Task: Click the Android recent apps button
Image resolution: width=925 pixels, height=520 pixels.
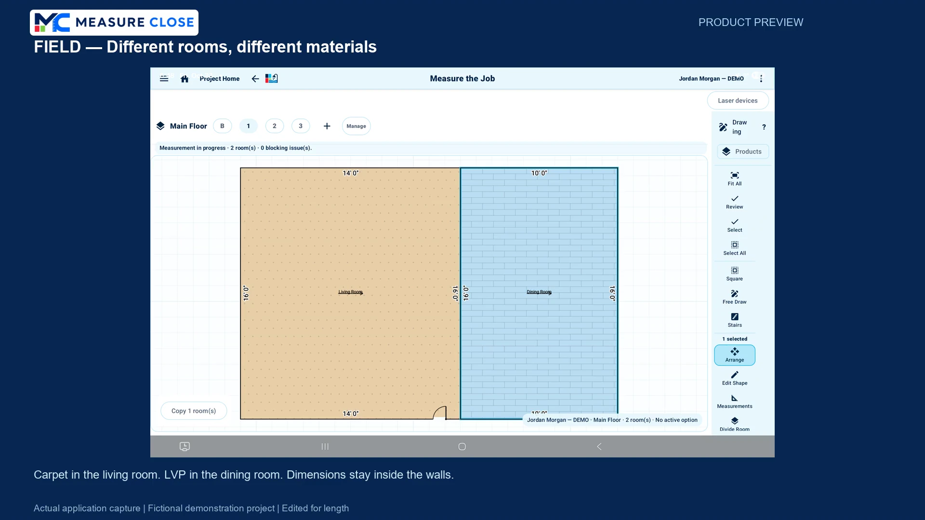Action: tap(325, 446)
